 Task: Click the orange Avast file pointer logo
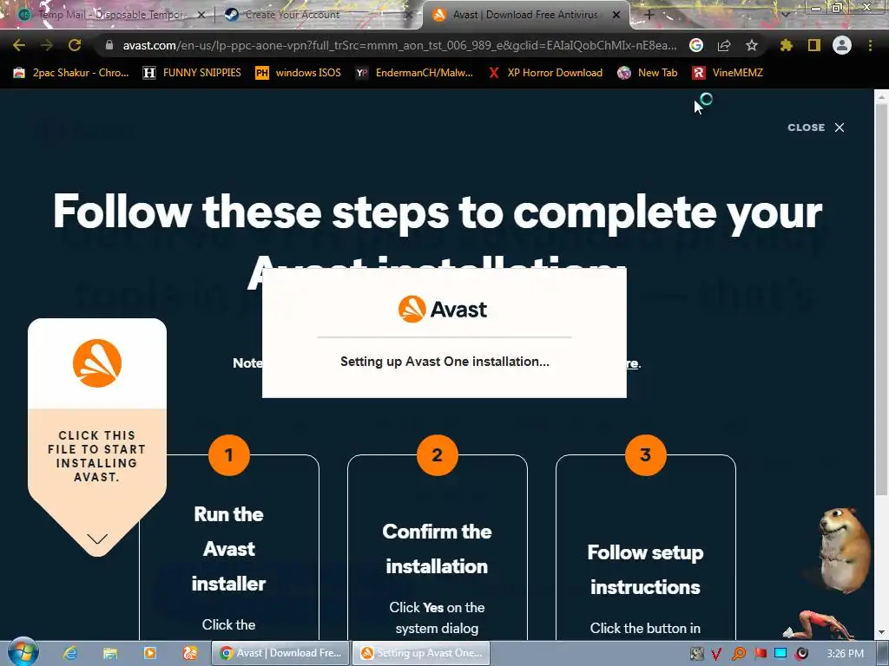(x=97, y=363)
